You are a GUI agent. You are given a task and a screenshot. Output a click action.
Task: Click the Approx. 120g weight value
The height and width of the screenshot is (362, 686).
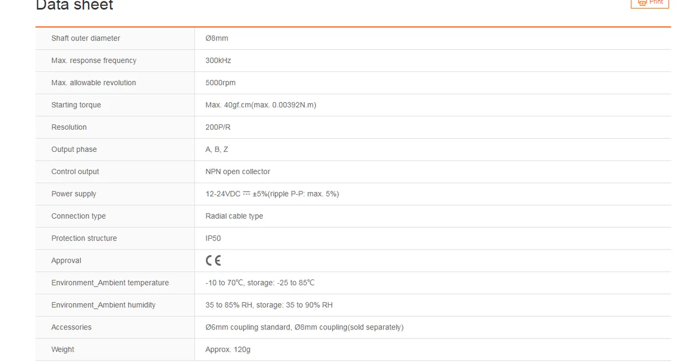[228, 350]
